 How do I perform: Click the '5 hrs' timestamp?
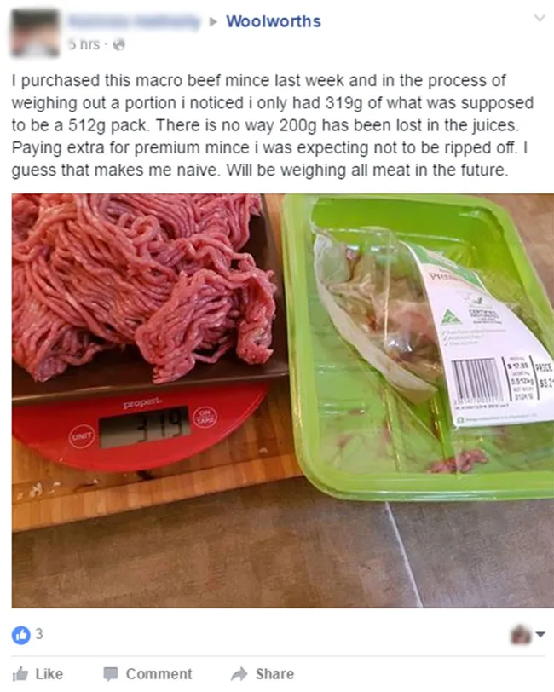[x=84, y=44]
